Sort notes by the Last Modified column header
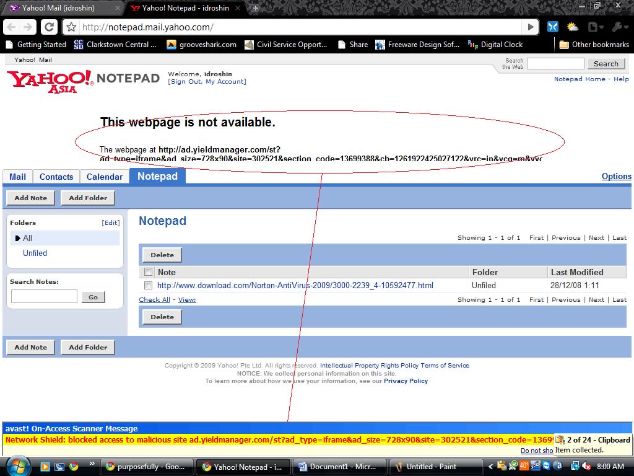 point(577,273)
